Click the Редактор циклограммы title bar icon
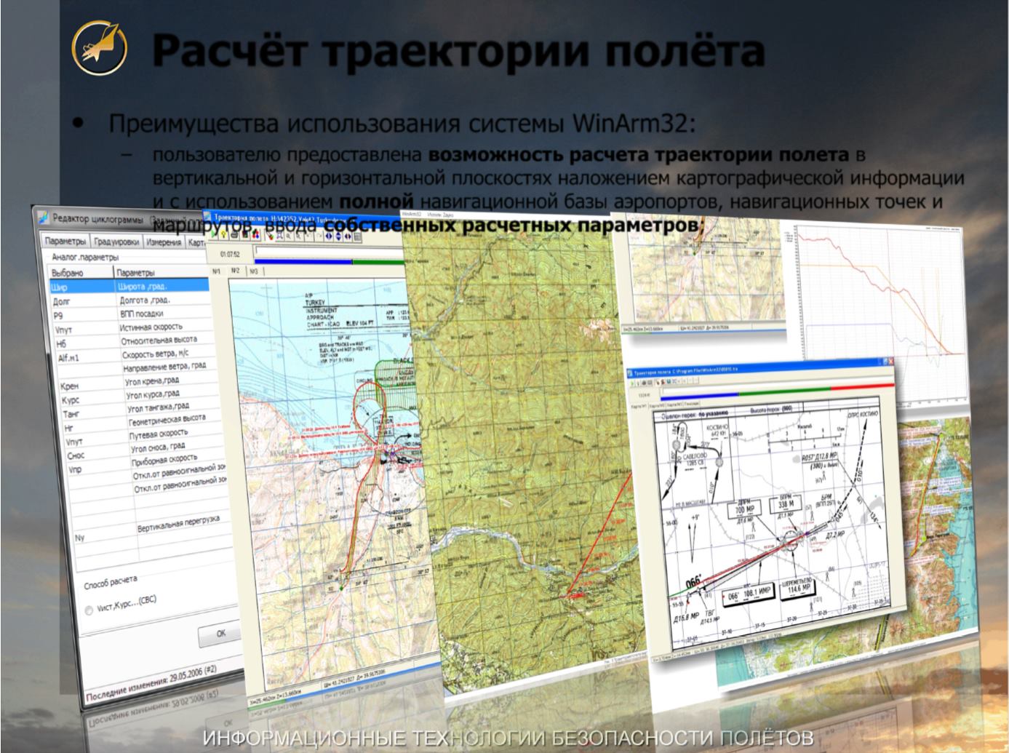 point(44,218)
